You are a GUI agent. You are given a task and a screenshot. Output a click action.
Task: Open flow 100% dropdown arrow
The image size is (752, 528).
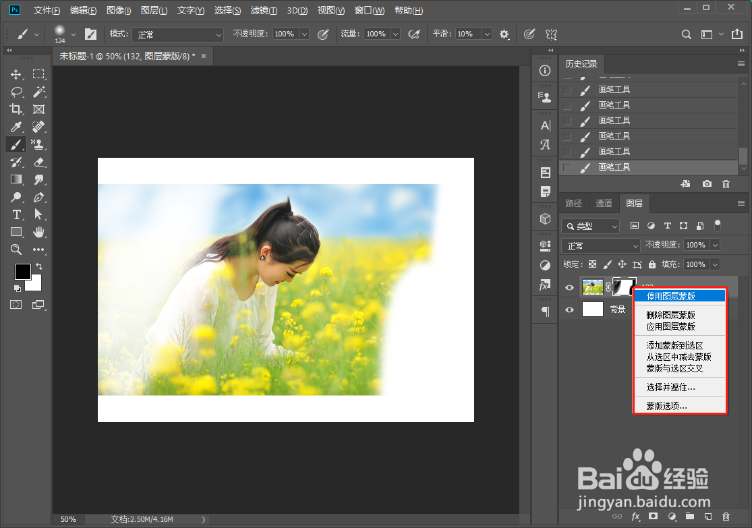(x=396, y=34)
